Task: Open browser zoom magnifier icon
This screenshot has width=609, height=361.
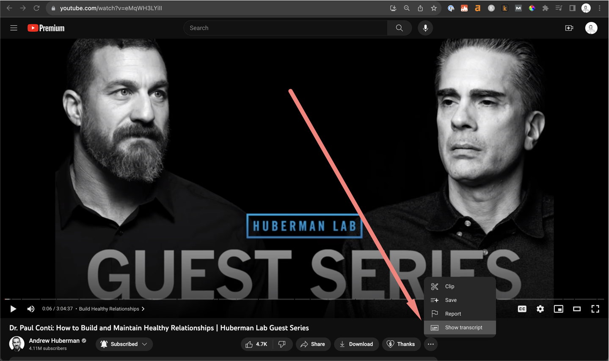Action: click(407, 8)
